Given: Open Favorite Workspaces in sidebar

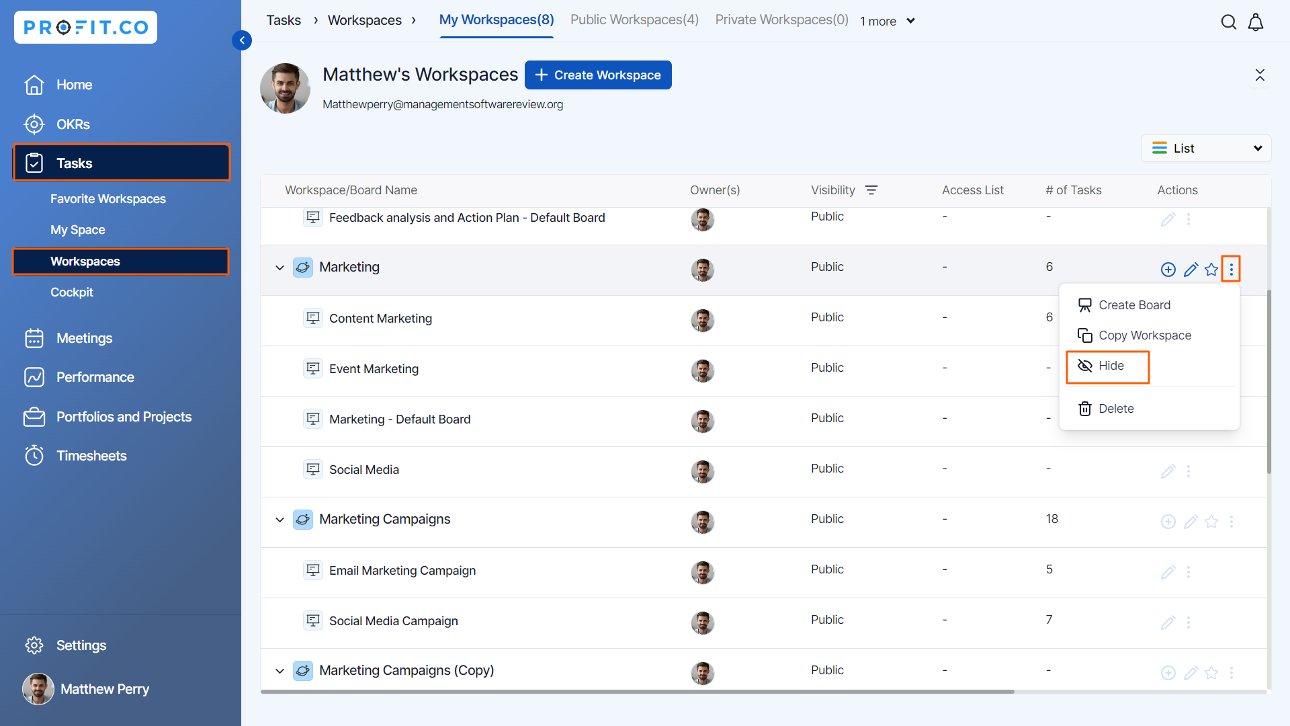Looking at the screenshot, I should (x=108, y=199).
